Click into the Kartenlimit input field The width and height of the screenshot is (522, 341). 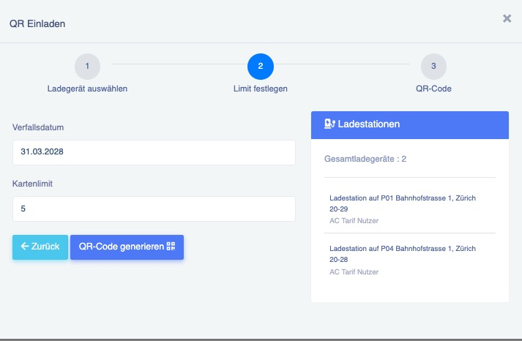pyautogui.click(x=154, y=209)
